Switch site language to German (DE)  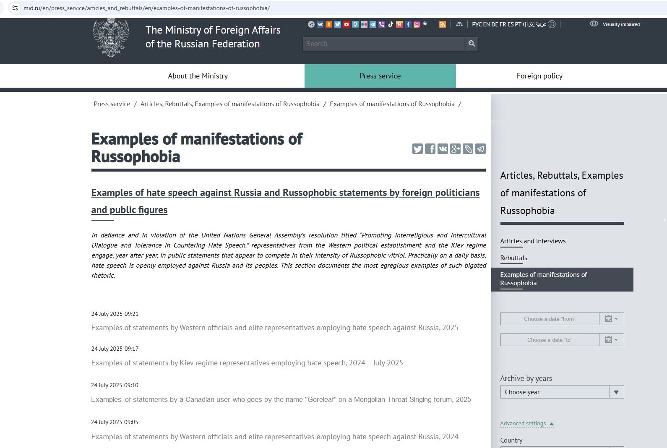(495, 24)
